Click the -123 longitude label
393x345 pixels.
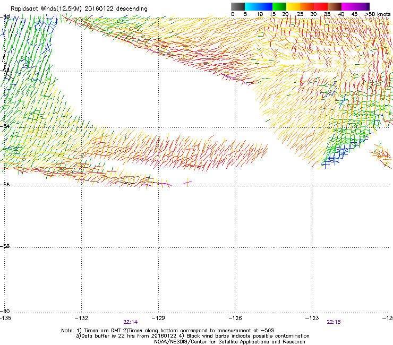[312, 318]
